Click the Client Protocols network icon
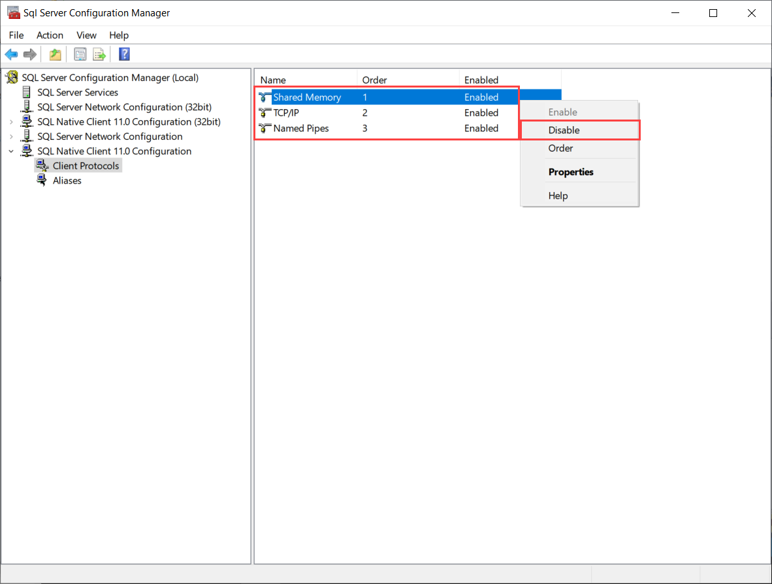The height and width of the screenshot is (584, 772). (42, 165)
